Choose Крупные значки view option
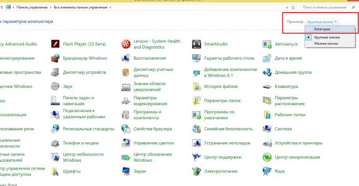 pyautogui.click(x=330, y=37)
